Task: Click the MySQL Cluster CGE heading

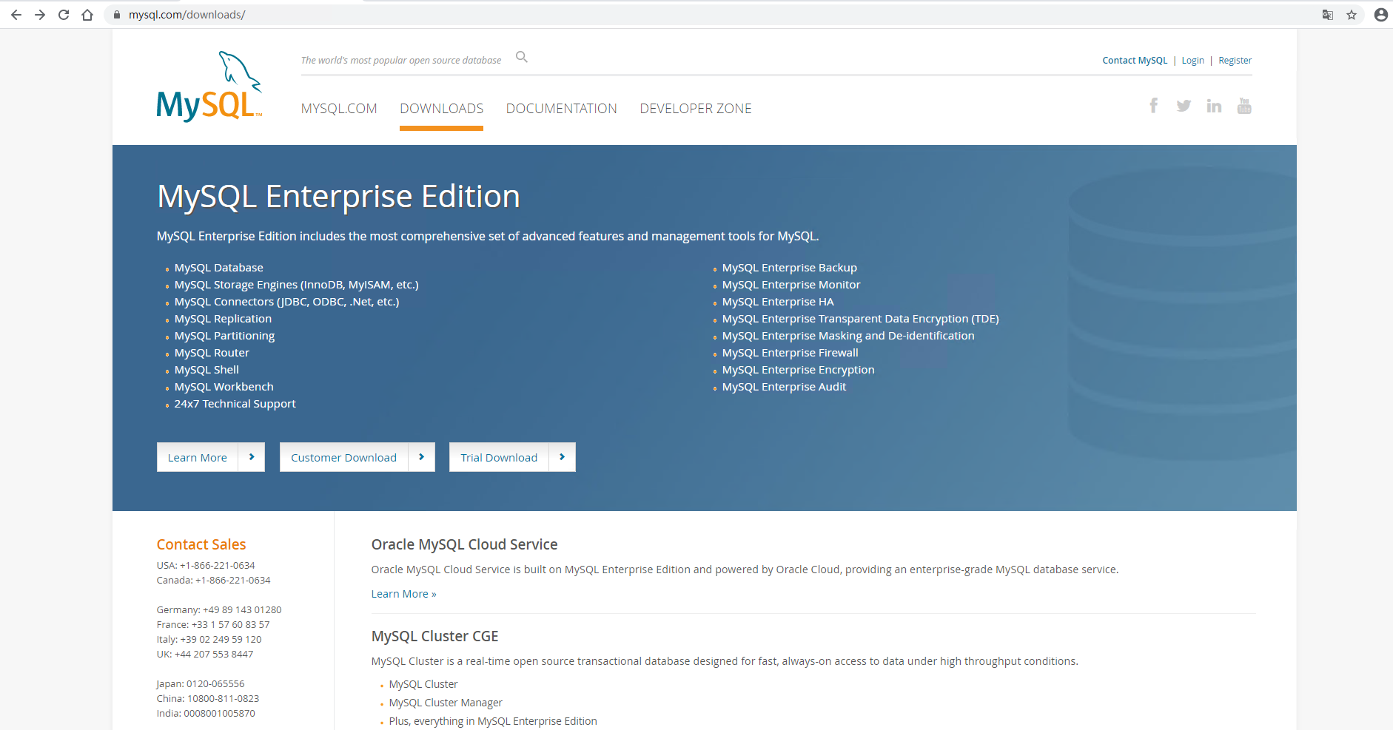Action: pos(434,636)
